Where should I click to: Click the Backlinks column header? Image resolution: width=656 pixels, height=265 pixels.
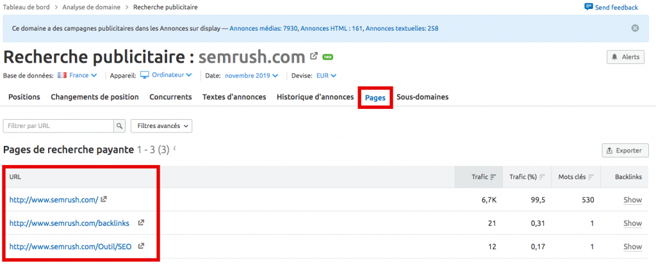tap(628, 177)
